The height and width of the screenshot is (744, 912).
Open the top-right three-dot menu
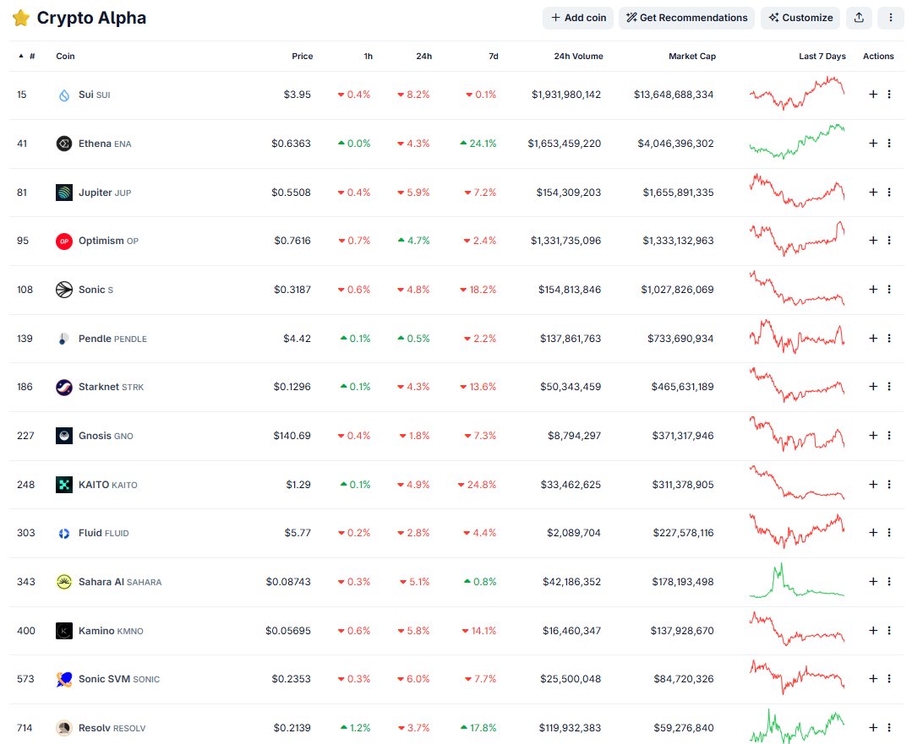click(891, 18)
